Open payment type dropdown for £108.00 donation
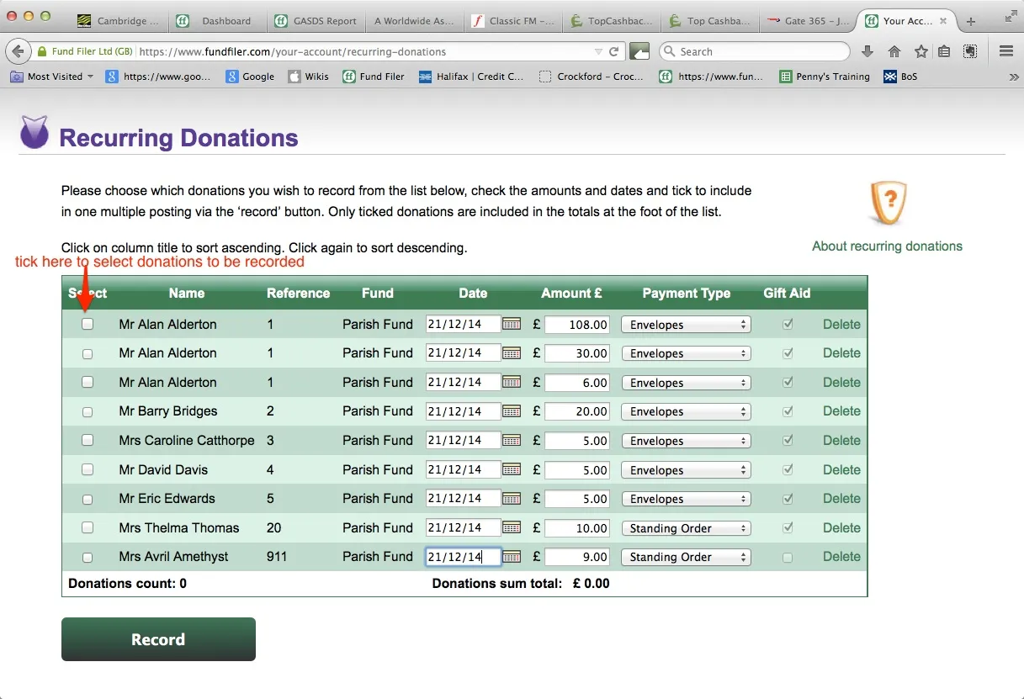This screenshot has height=699, width=1024. coord(686,325)
